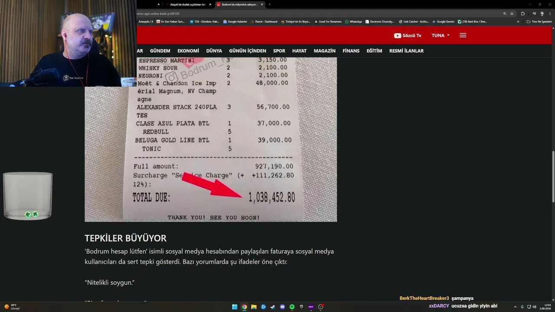Visit the FİNANS section
Image resolution: width=555 pixels, height=312 pixels.
(351, 51)
